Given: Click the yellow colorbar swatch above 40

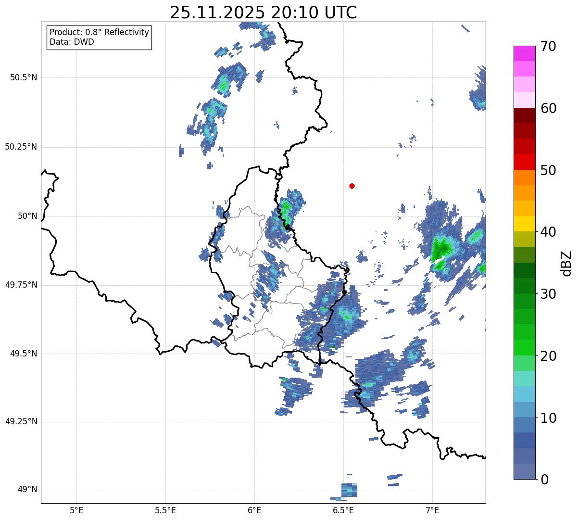Looking at the screenshot, I should (x=525, y=224).
